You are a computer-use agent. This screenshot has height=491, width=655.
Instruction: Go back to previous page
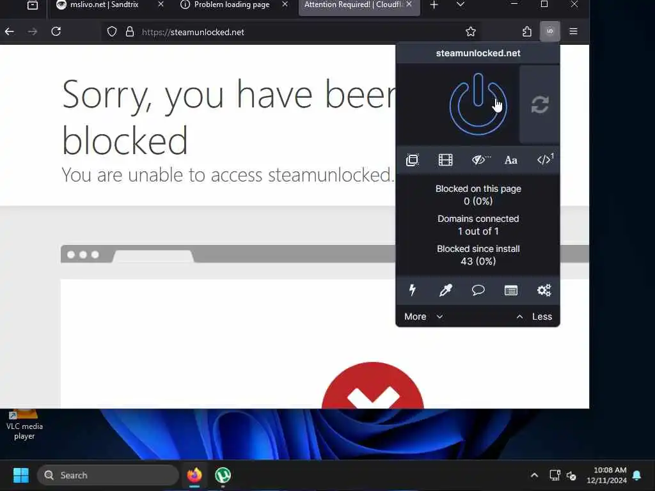pos(9,31)
